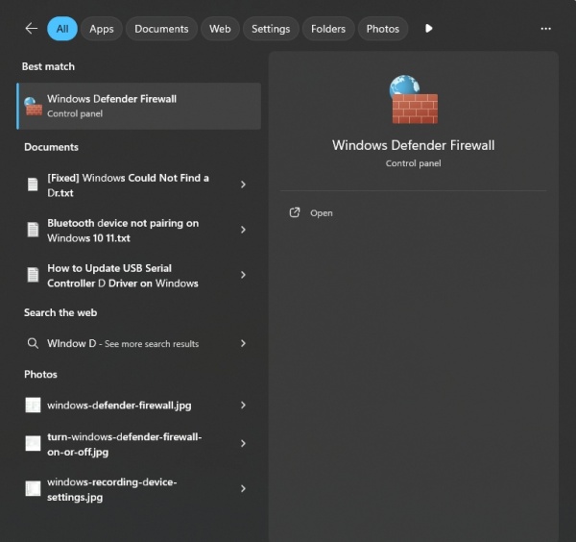Switch to the Settings filter tab
The height and width of the screenshot is (542, 576).
pyautogui.click(x=271, y=29)
